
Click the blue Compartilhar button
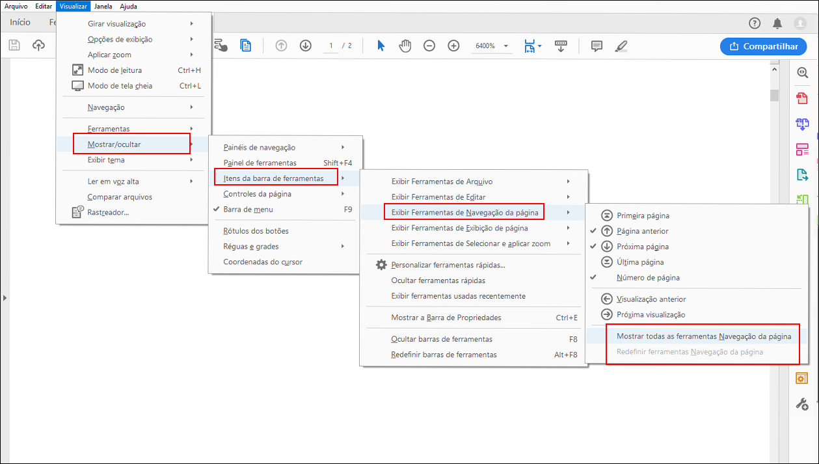click(x=763, y=46)
